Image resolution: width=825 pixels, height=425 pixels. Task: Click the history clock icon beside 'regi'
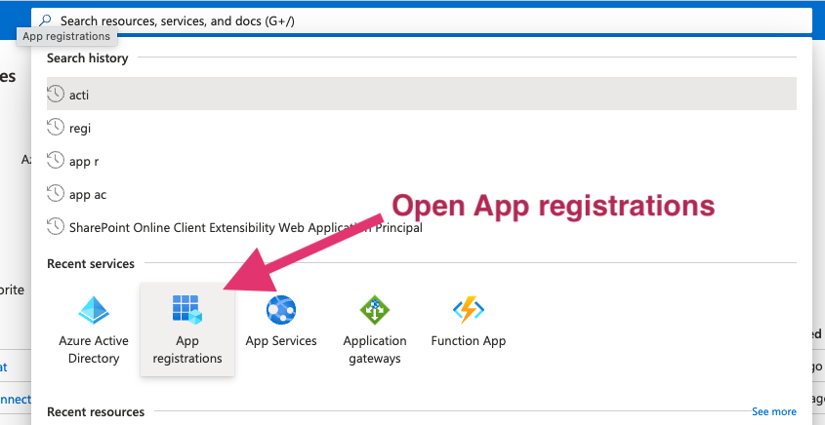point(56,127)
